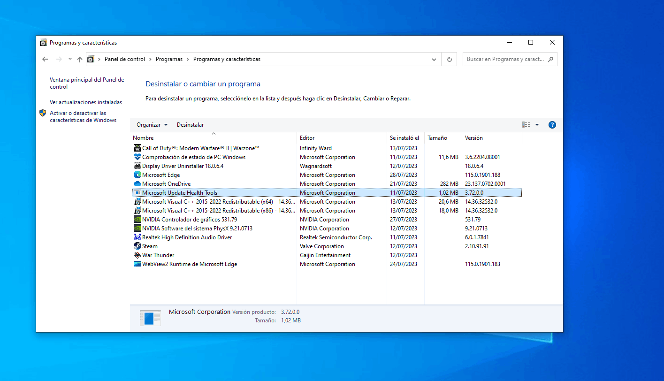This screenshot has width=664, height=381.
Task: Click Programas breadcrumb in address bar
Action: pyautogui.click(x=169, y=59)
